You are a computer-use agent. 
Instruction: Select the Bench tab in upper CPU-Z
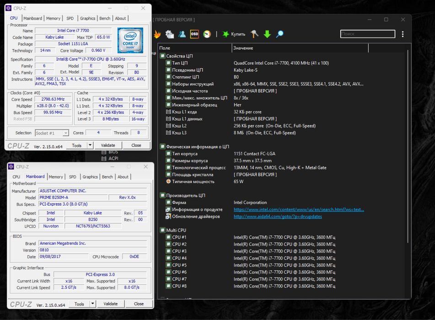click(x=105, y=18)
